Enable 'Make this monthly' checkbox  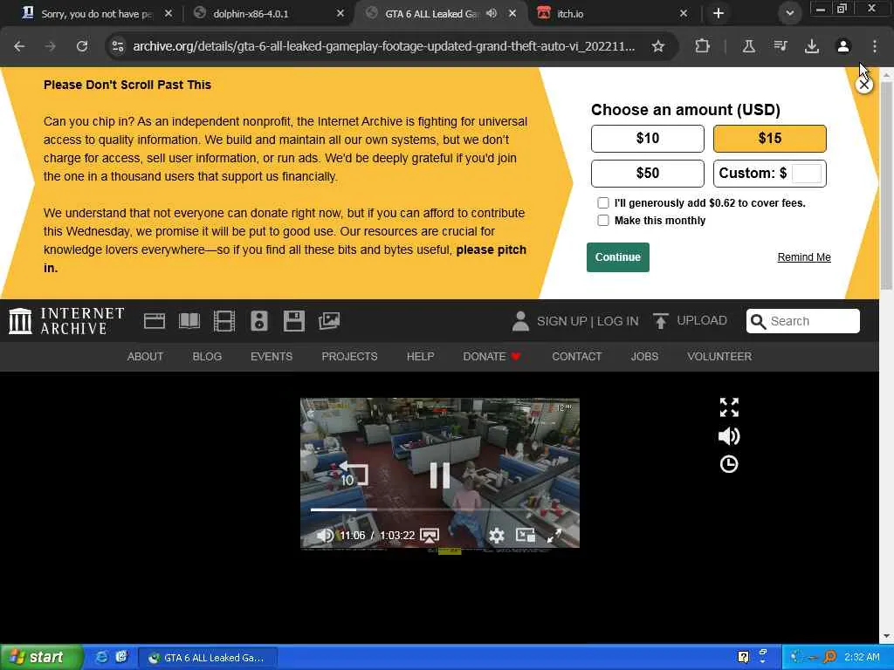coord(603,221)
